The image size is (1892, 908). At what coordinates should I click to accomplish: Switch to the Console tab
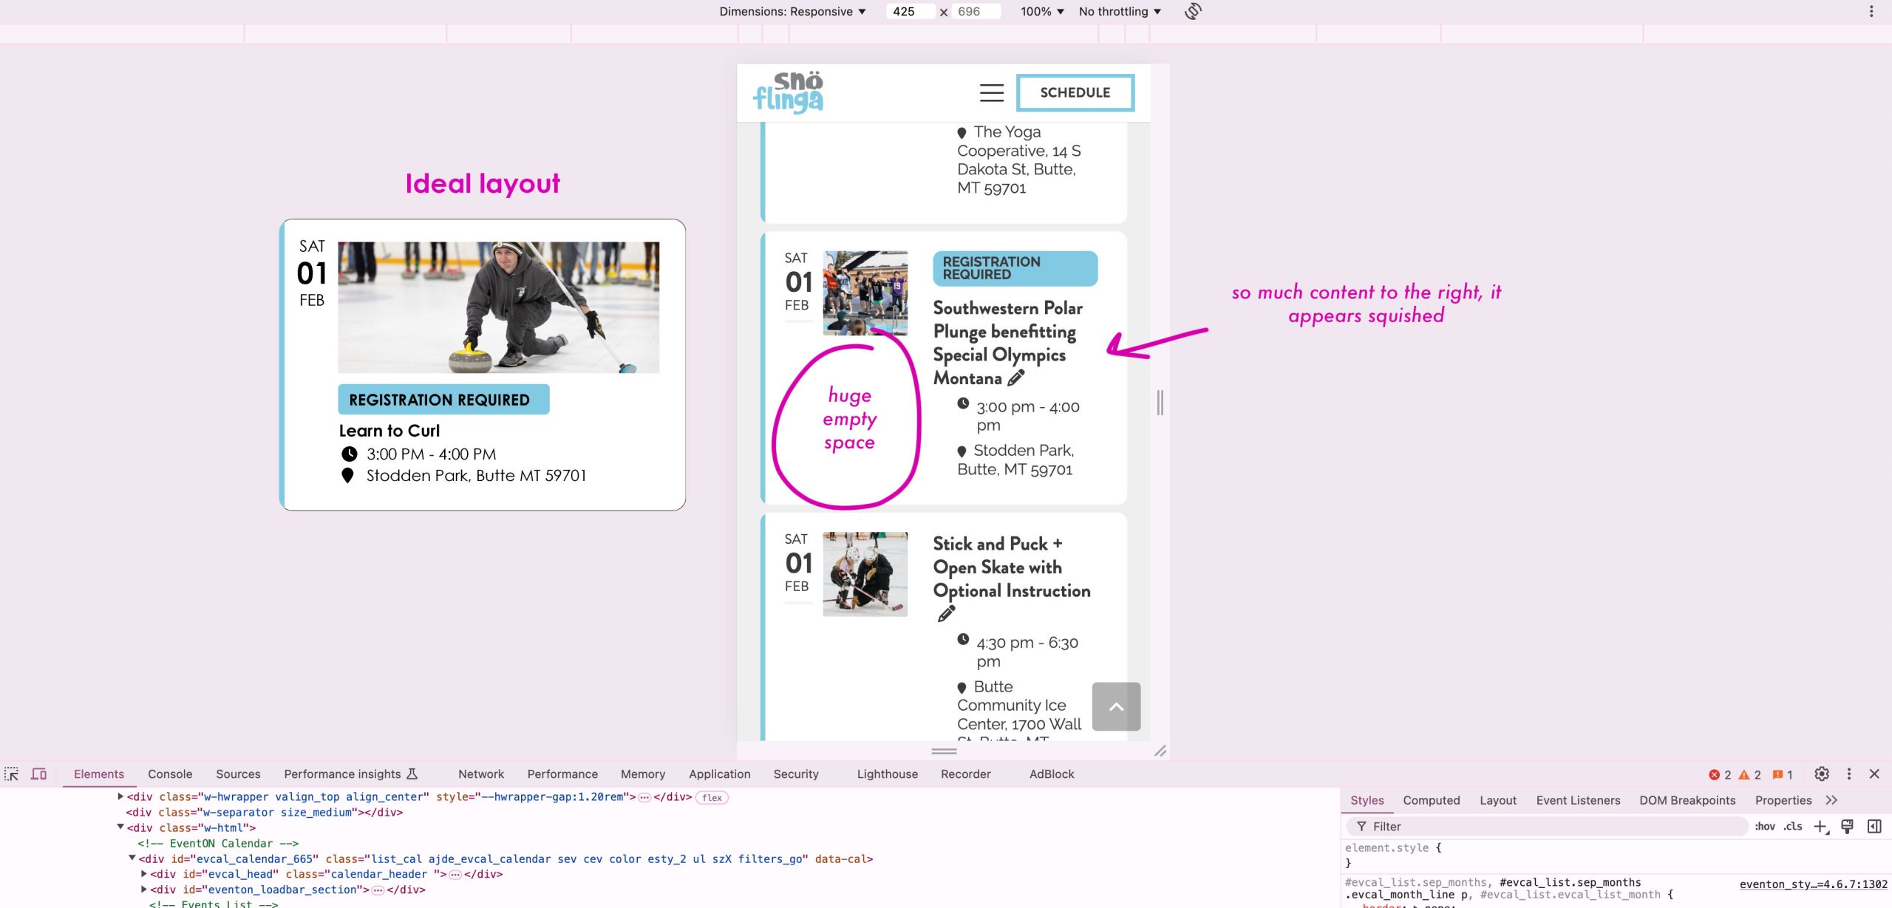(x=170, y=774)
